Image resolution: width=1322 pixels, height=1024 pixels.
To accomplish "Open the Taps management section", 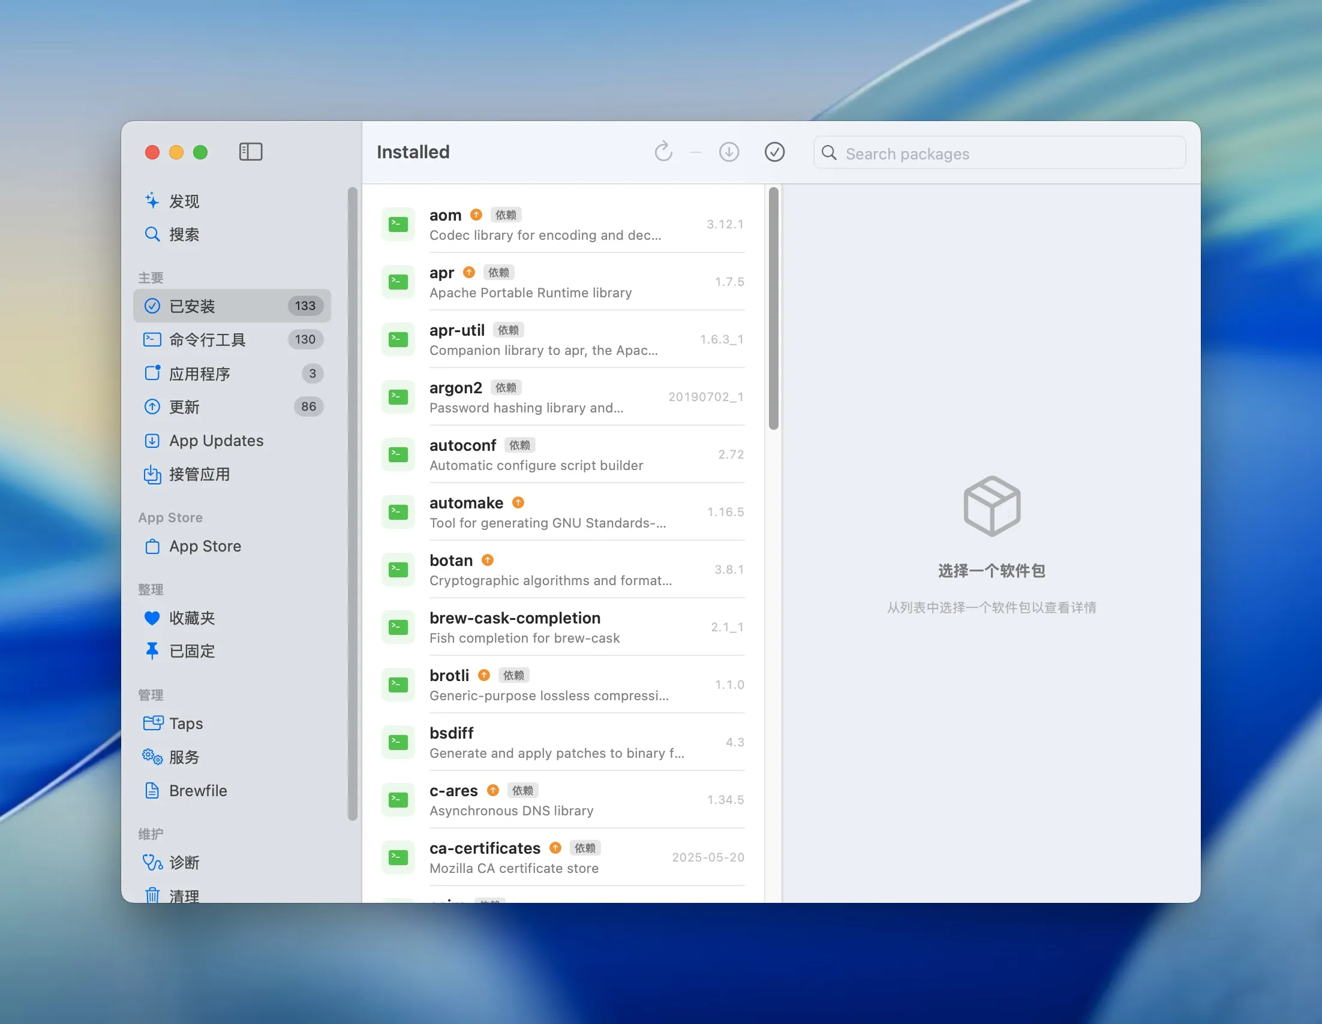I will pos(187,724).
